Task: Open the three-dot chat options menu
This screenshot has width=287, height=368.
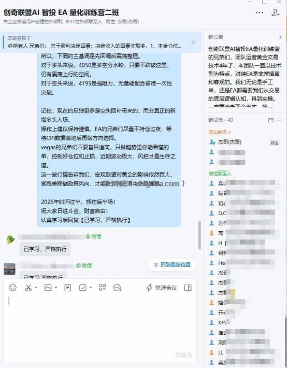Action: [x=260, y=12]
